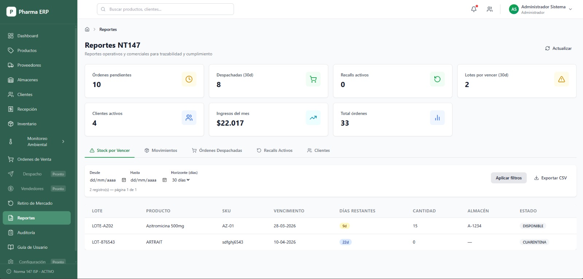Click the warning icon in Lotes por vencer card
The width and height of the screenshot is (583, 279).
pos(561,79)
